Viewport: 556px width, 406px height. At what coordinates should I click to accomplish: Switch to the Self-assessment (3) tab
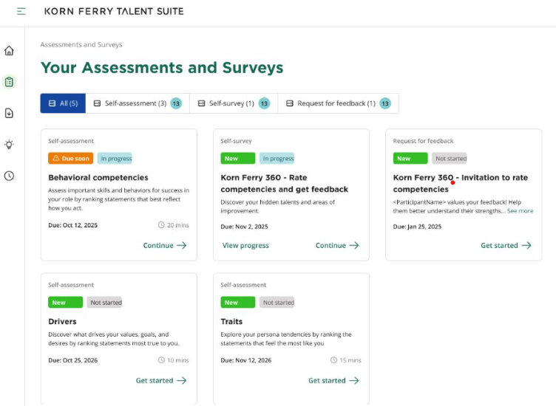click(x=138, y=103)
